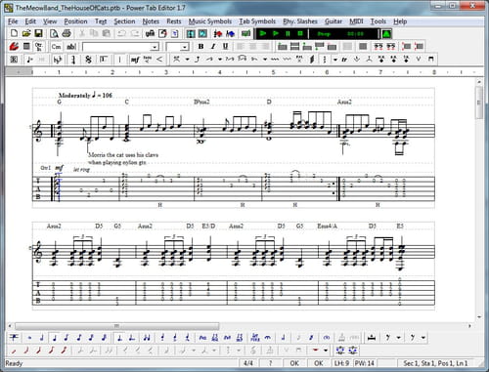The height and width of the screenshot is (372, 489).
Task: Open the Rhy. Slashes menu
Action: point(300,21)
